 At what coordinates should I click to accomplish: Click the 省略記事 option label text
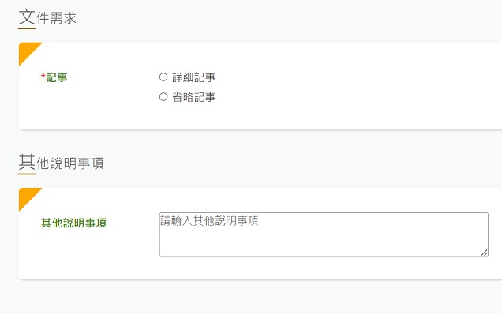[194, 97]
